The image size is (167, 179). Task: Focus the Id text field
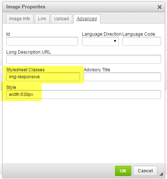coord(42,41)
